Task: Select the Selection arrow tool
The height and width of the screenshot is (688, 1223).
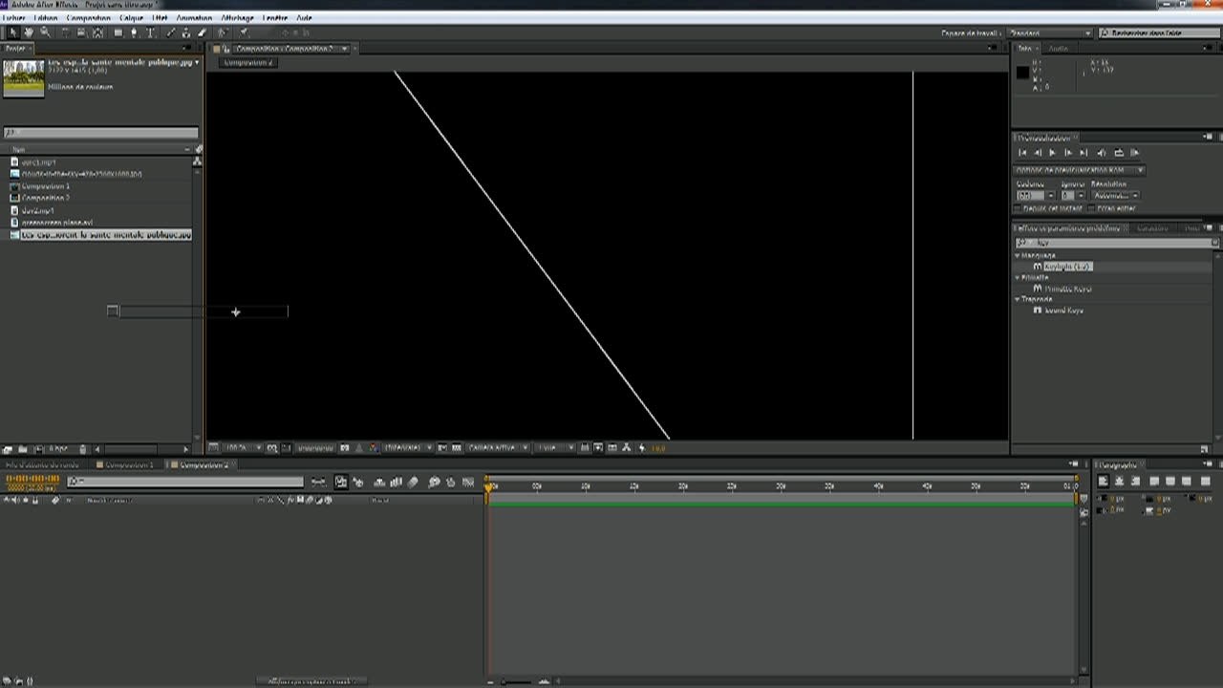Action: tap(12, 32)
